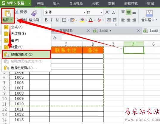This screenshot has height=124, width=160.
Task: Decrease font size with A- icon
Action: coord(114,13)
